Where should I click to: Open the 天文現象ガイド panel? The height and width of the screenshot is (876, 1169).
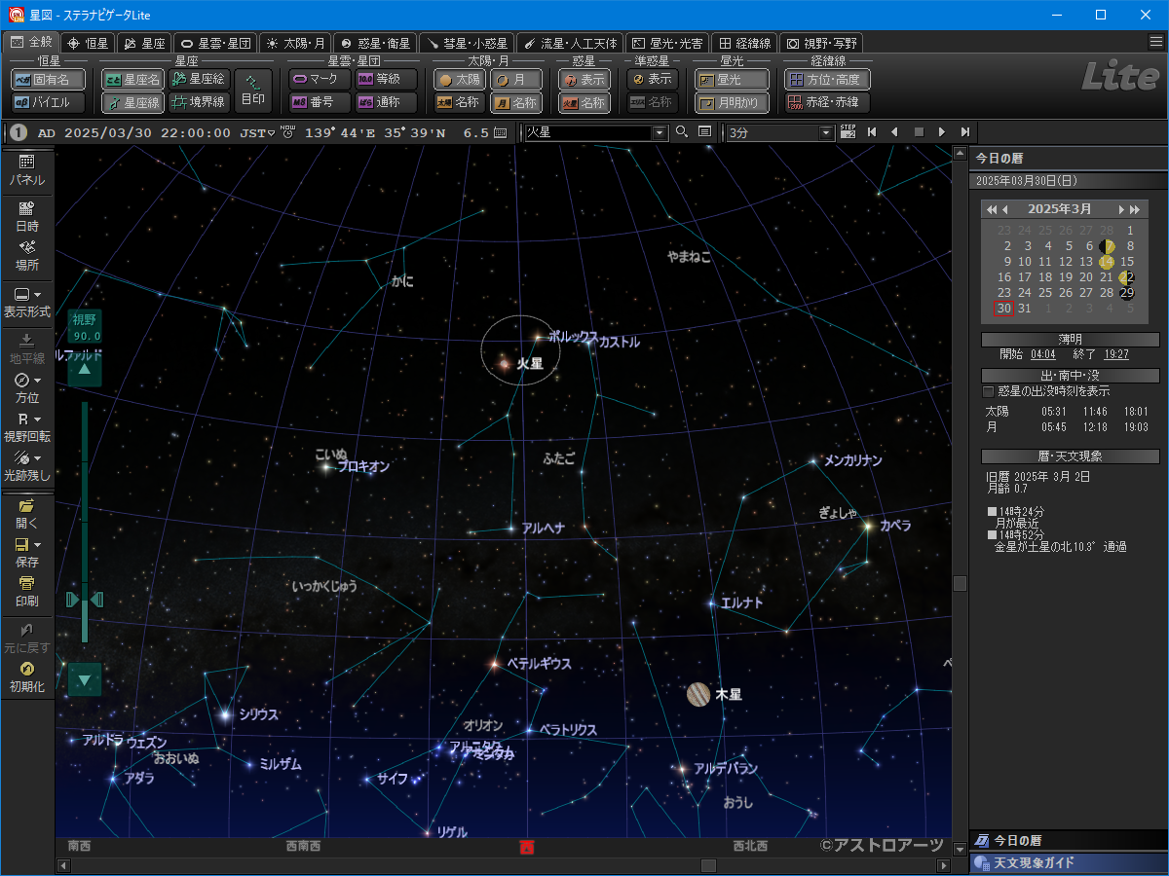point(1069,863)
